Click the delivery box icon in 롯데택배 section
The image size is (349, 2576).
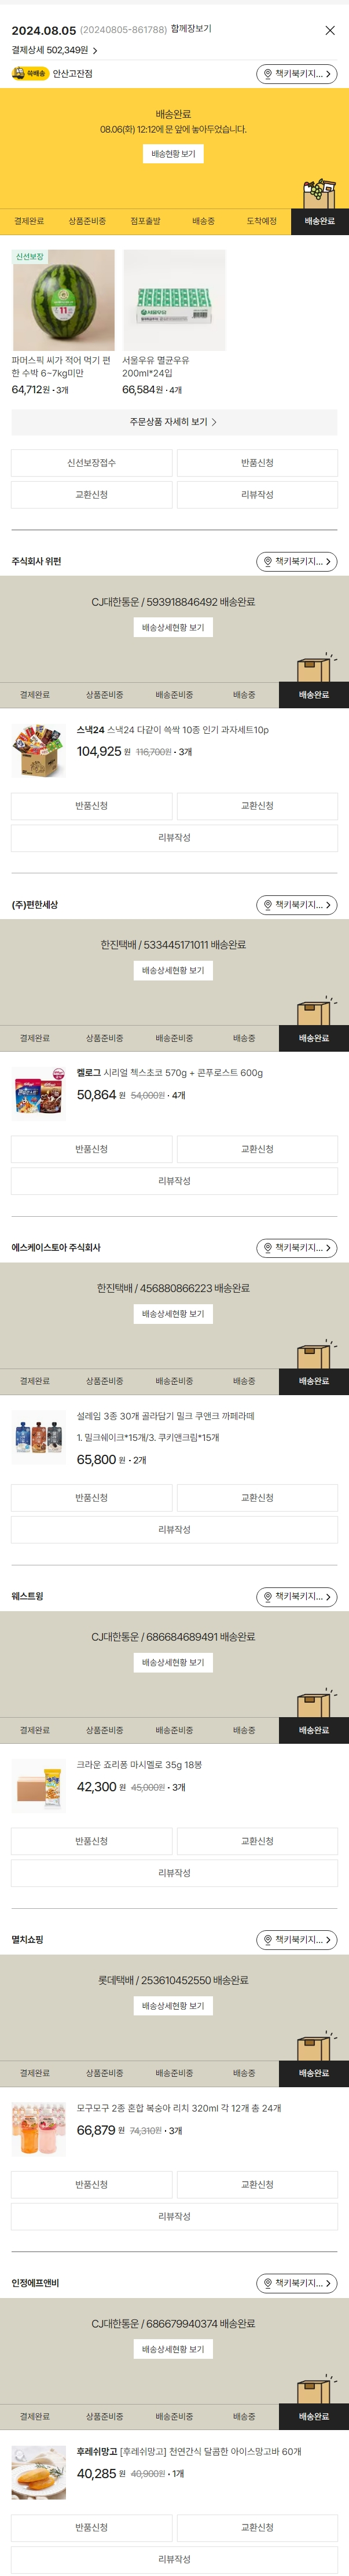(x=314, y=2047)
